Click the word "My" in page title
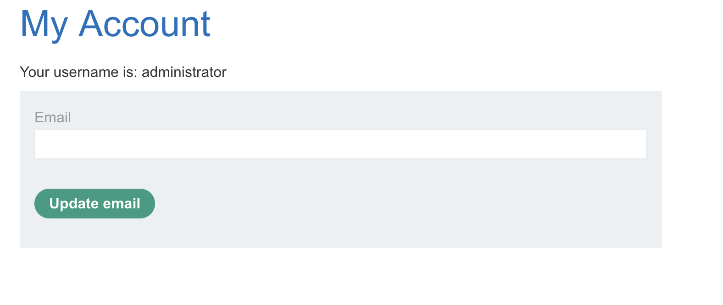The width and height of the screenshot is (723, 305). (44, 24)
